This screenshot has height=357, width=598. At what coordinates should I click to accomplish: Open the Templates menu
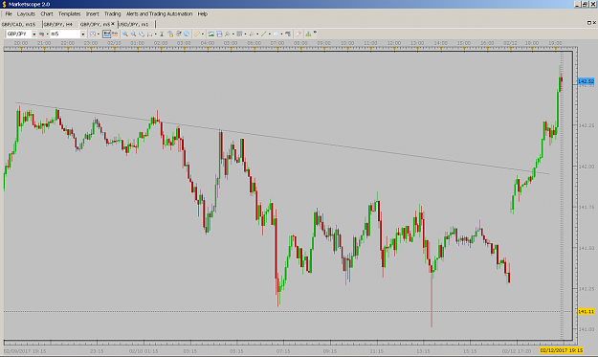(70, 13)
